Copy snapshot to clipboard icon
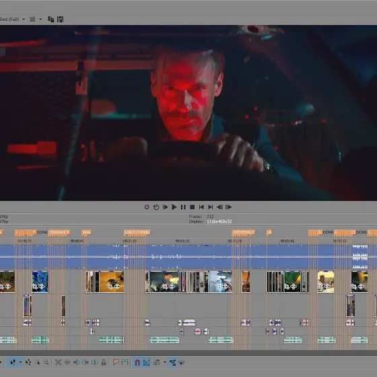The image size is (377, 377). (50, 20)
